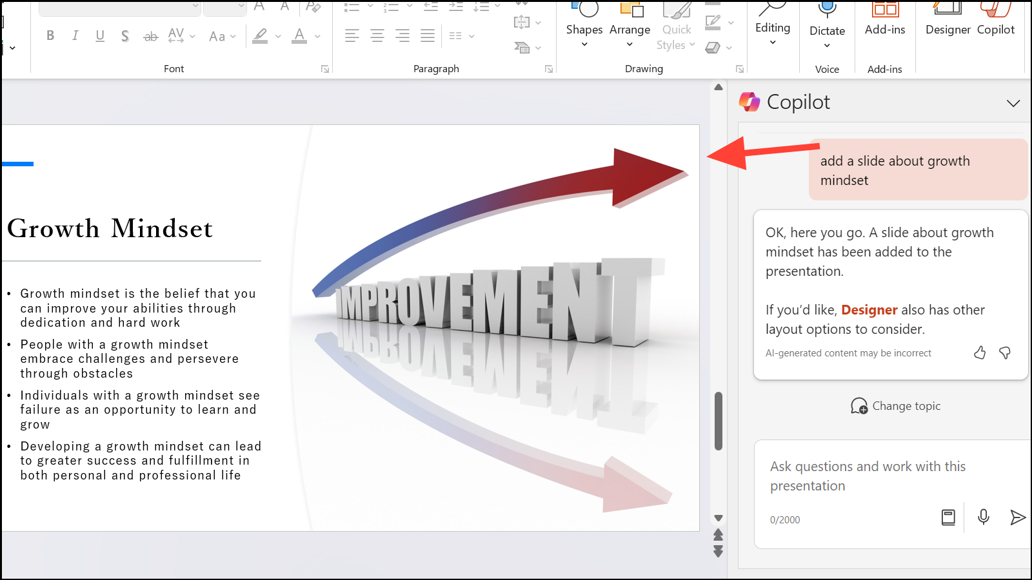1032x580 pixels.
Task: Click slide scrollbar up arrow
Action: click(719, 87)
